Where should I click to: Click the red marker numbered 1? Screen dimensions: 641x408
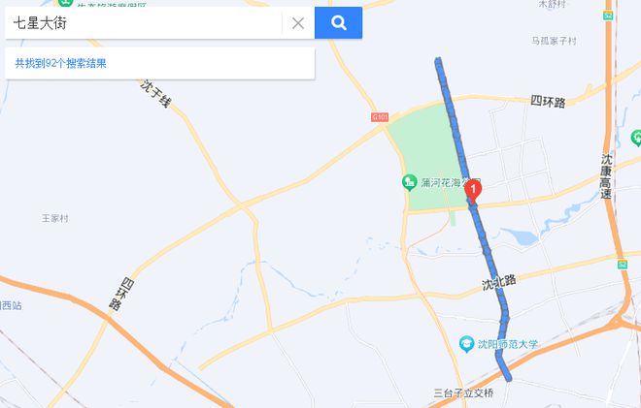pyautogui.click(x=473, y=191)
